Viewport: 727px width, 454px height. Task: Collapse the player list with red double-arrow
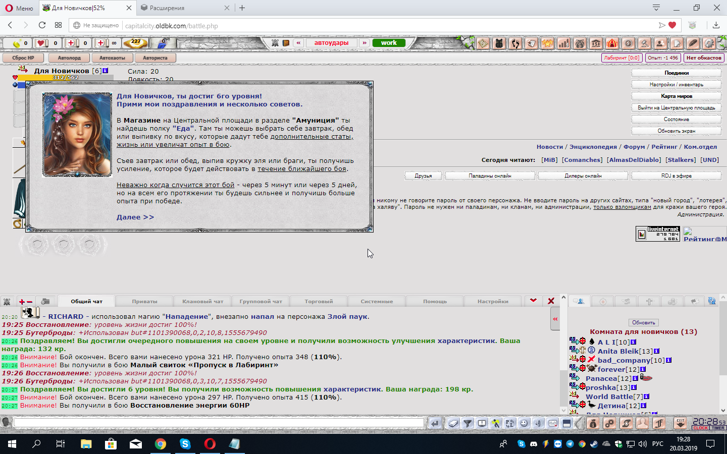coord(555,319)
